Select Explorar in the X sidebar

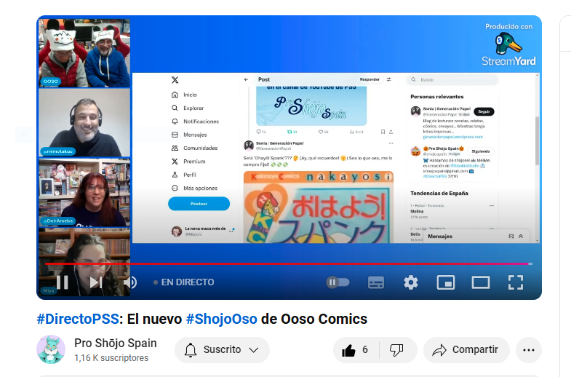(188, 108)
